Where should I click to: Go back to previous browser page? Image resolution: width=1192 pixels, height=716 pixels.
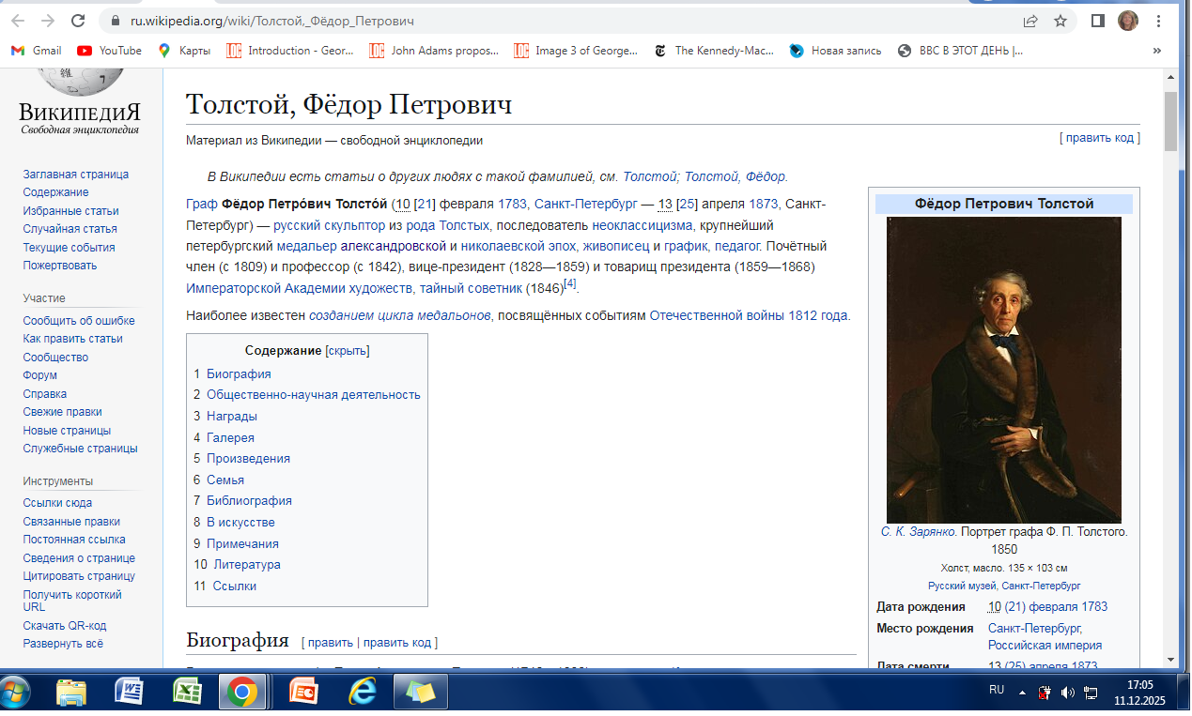pyautogui.click(x=17, y=21)
